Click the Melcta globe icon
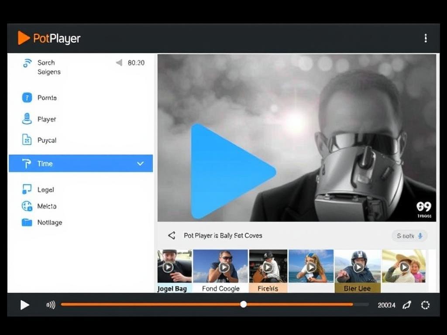This screenshot has height=335, width=447. coord(27,206)
